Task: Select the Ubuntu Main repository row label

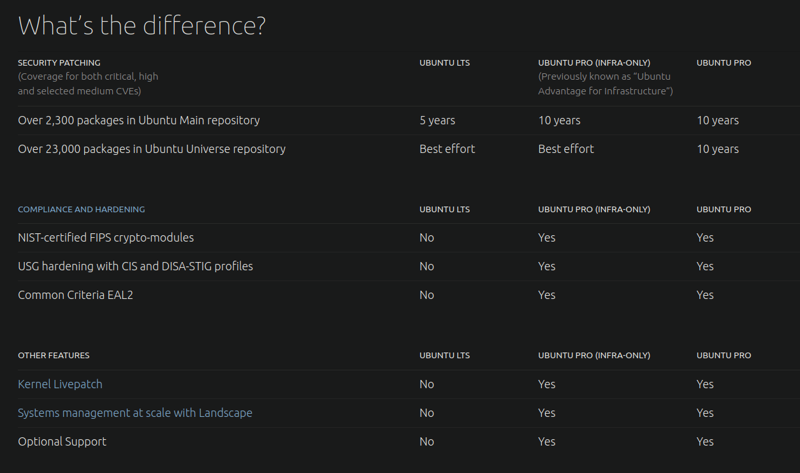Action: tap(139, 120)
